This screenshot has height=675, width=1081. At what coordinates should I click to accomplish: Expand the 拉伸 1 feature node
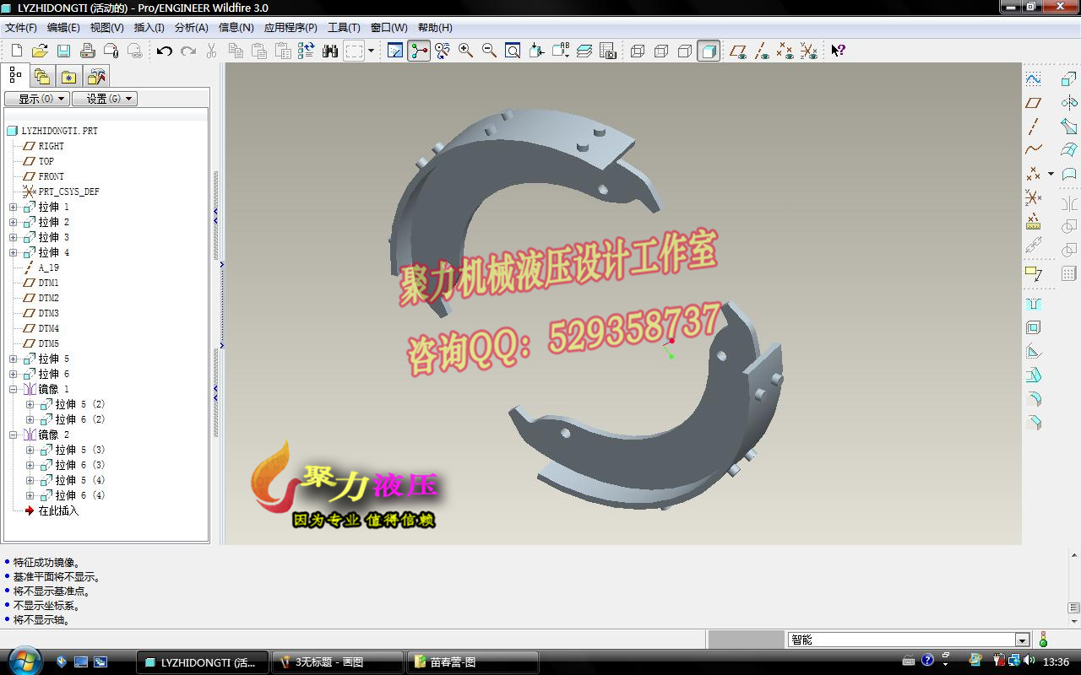pyautogui.click(x=14, y=207)
